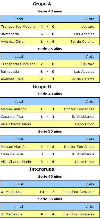100x218 pixels.
Task: Click the Intergrupo heading
Action: [42, 169]
